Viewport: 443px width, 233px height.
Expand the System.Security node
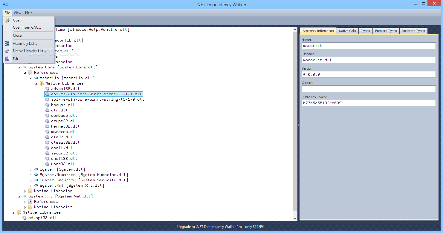pos(30,180)
